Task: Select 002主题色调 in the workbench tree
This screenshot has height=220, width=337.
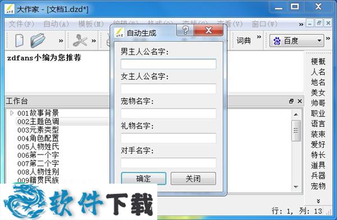Action: point(38,121)
